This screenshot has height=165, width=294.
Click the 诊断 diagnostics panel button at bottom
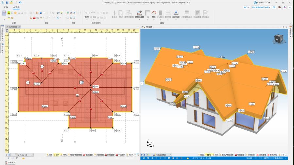[x=10, y=162]
